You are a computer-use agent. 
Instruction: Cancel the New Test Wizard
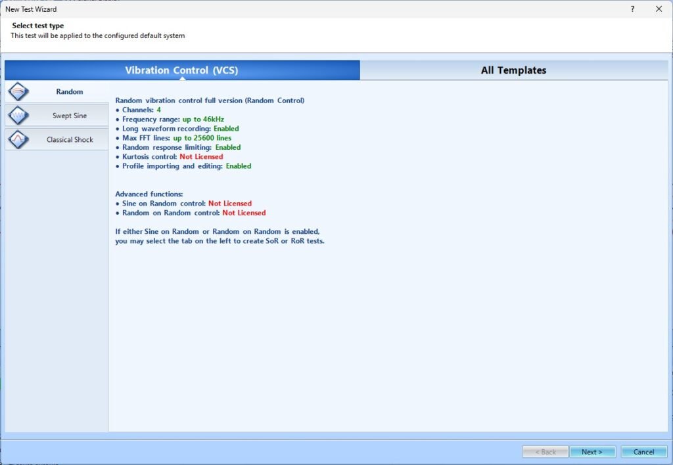click(x=643, y=452)
